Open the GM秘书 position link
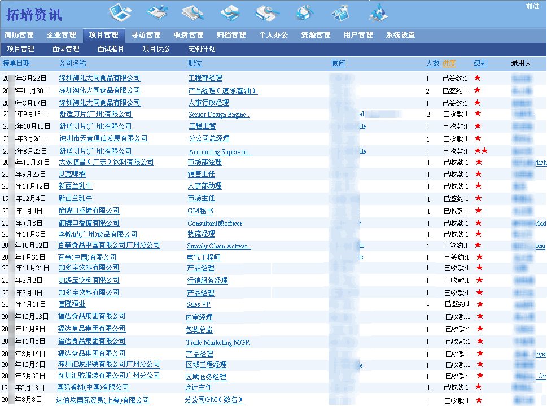 click(x=200, y=211)
